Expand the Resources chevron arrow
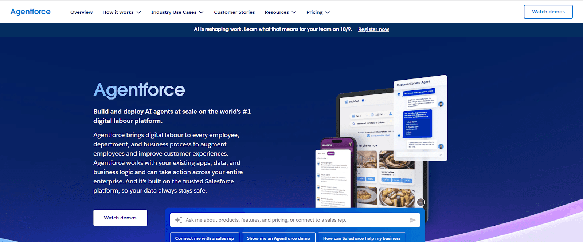Viewport: 583px width, 242px height. (x=294, y=12)
